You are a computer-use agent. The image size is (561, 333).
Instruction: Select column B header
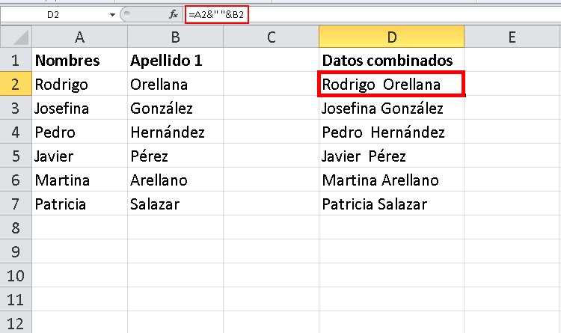pos(175,37)
